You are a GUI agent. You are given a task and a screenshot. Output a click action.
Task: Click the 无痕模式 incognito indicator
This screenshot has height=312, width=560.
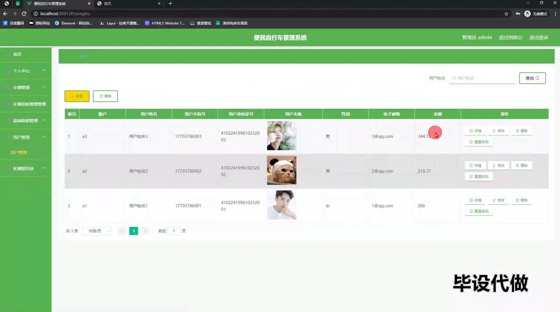[536, 14]
